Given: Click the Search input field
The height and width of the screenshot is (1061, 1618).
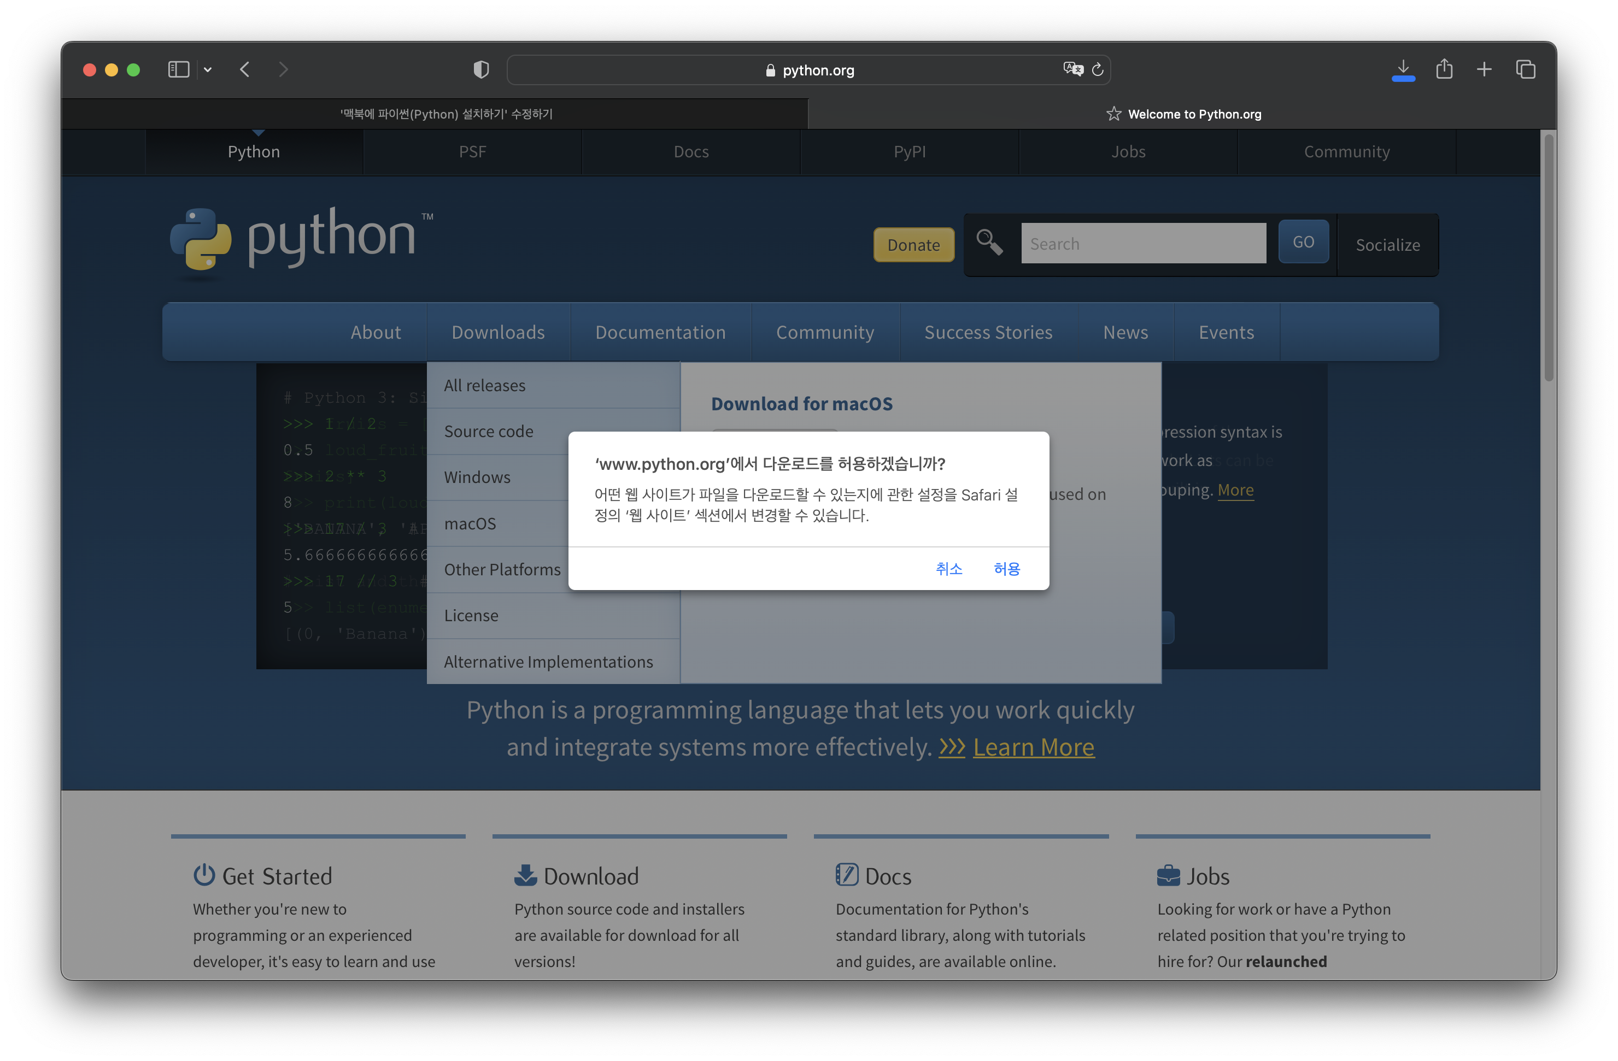Looking at the screenshot, I should pos(1143,243).
